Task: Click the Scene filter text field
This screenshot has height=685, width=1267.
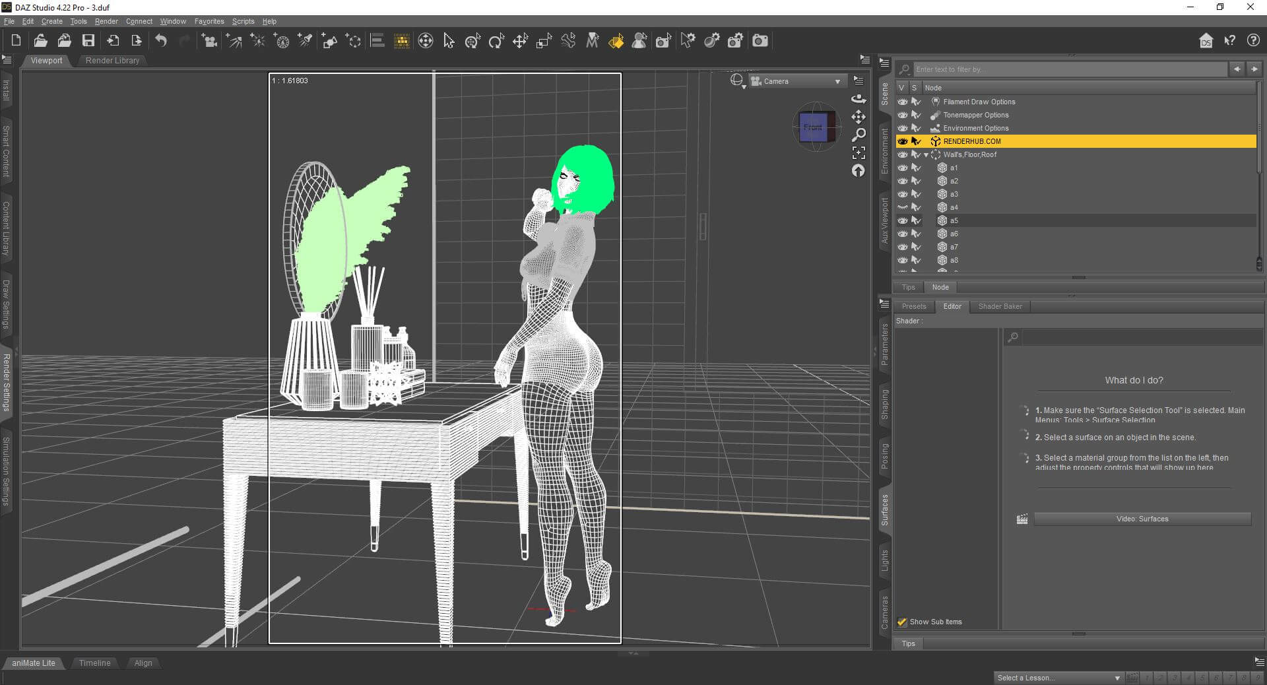Action: 1069,69
